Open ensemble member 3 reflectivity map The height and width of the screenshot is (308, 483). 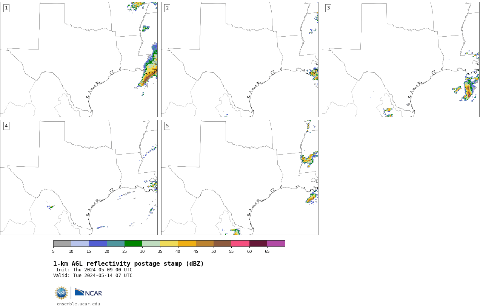[401, 59]
